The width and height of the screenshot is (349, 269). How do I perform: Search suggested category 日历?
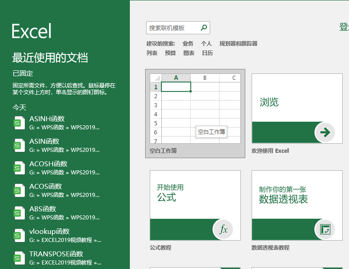click(207, 53)
